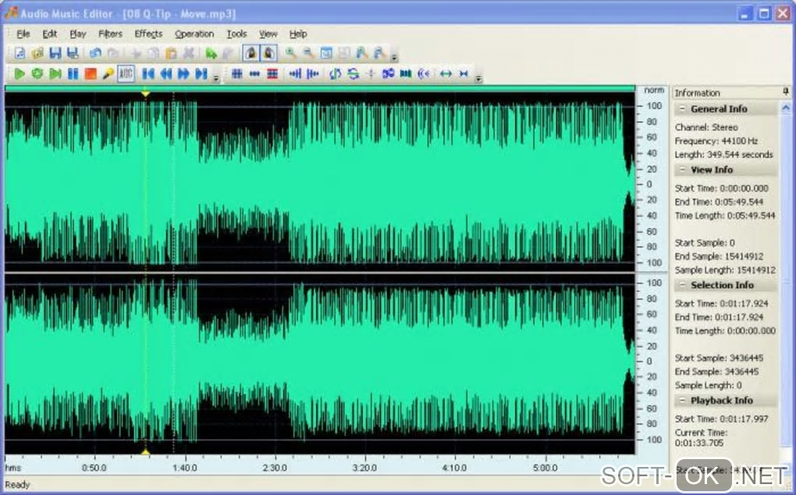The height and width of the screenshot is (495, 796).
Task: Toggle the right channel ear button
Action: pos(268,53)
